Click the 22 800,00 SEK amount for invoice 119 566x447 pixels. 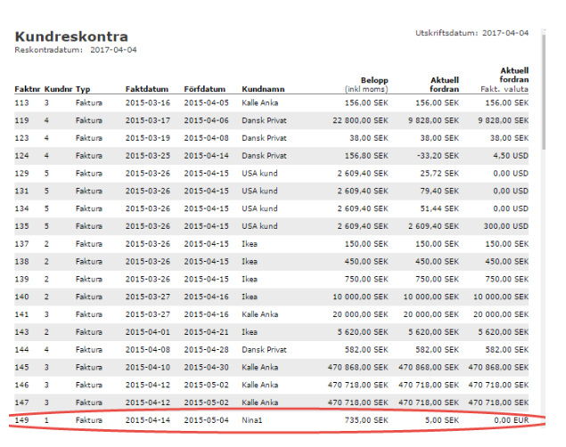(x=359, y=120)
